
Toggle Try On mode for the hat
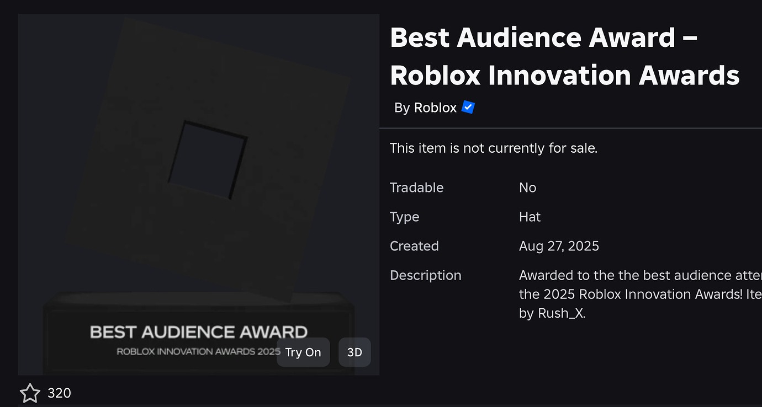click(303, 352)
